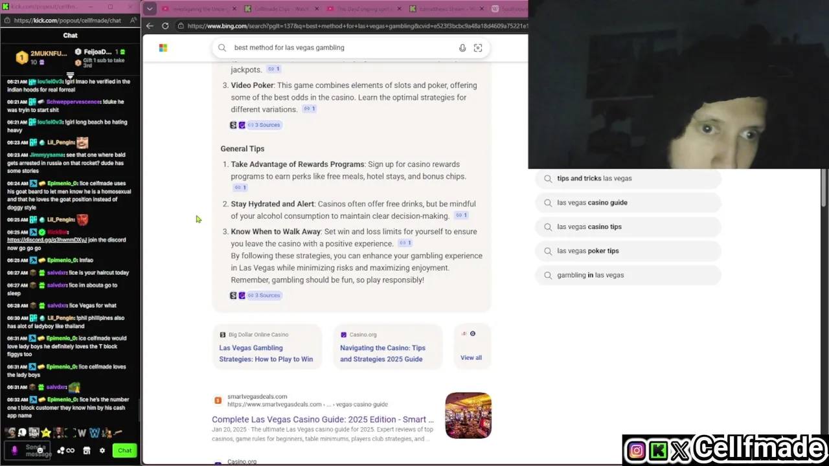The width and height of the screenshot is (829, 466).
Task: Click the casino thumbnail image of result
Action: (x=468, y=416)
